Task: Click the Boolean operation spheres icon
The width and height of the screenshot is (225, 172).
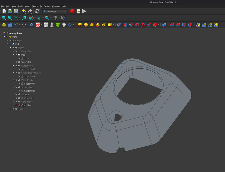Action: coord(164,25)
